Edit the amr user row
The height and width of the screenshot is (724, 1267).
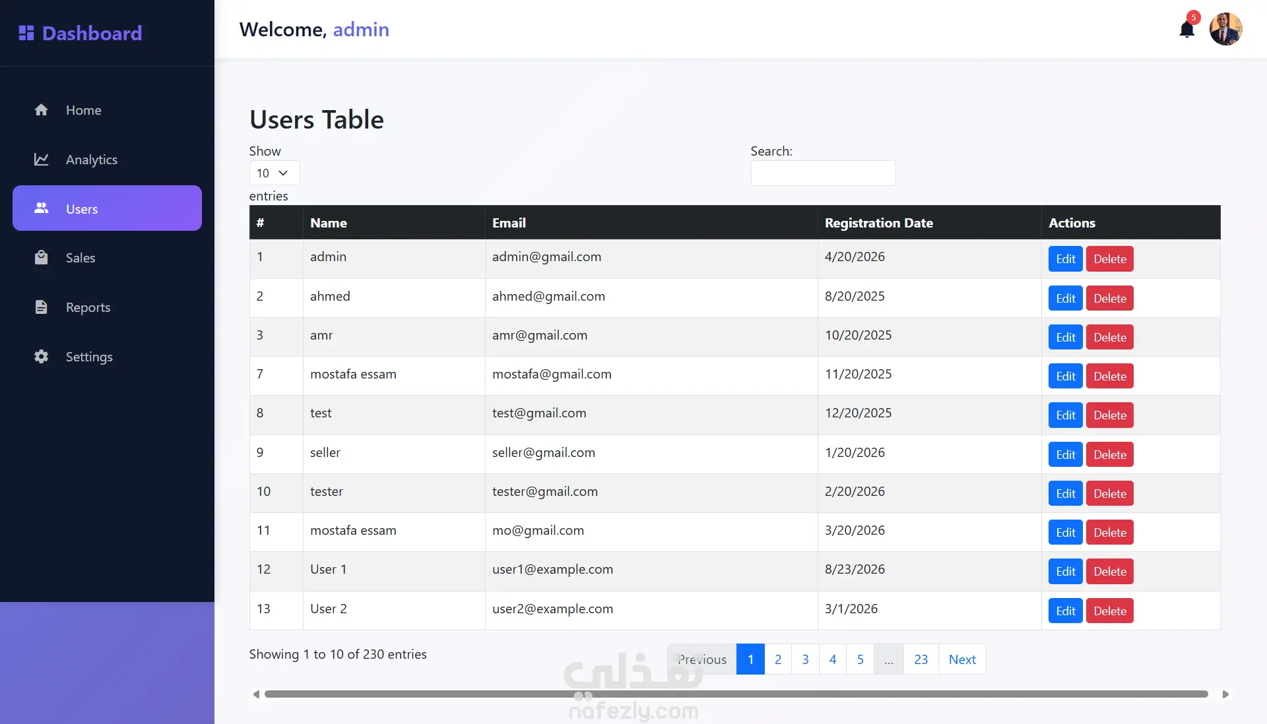click(1066, 337)
